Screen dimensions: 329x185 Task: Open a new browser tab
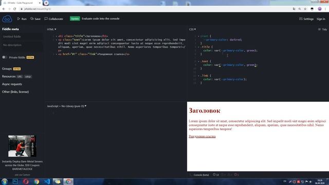46,3
